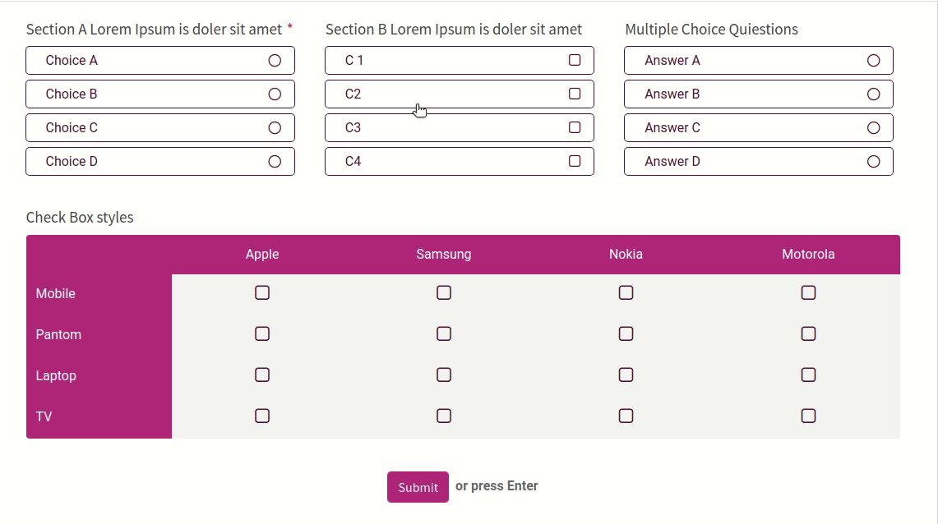938x524 pixels.
Task: Check Nokia box in Laptop row
Action: 626,375
